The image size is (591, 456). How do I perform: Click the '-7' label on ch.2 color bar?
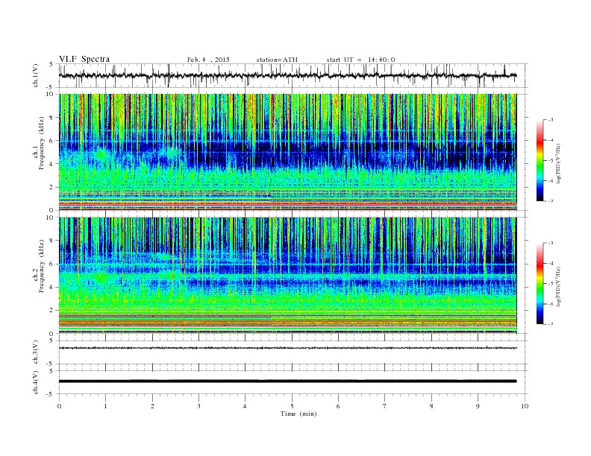point(551,324)
